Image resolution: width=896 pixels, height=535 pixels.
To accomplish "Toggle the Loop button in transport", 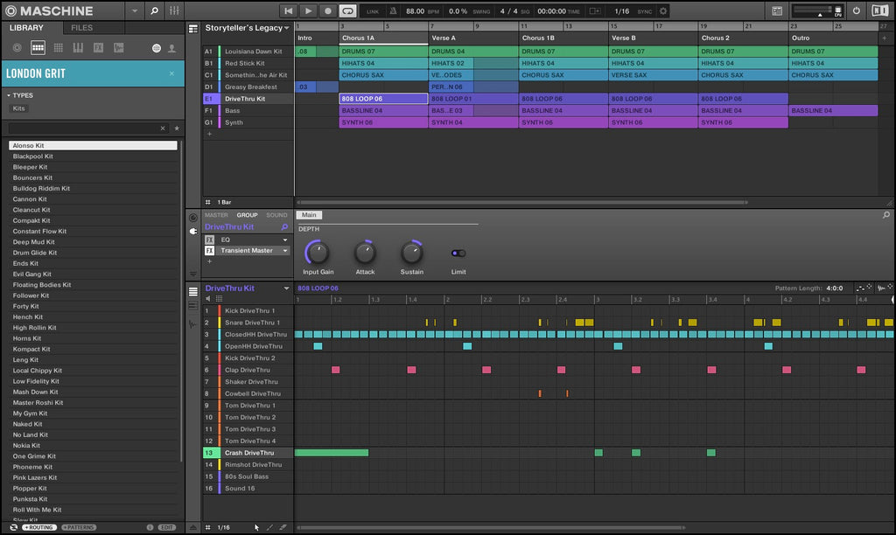I will click(347, 10).
